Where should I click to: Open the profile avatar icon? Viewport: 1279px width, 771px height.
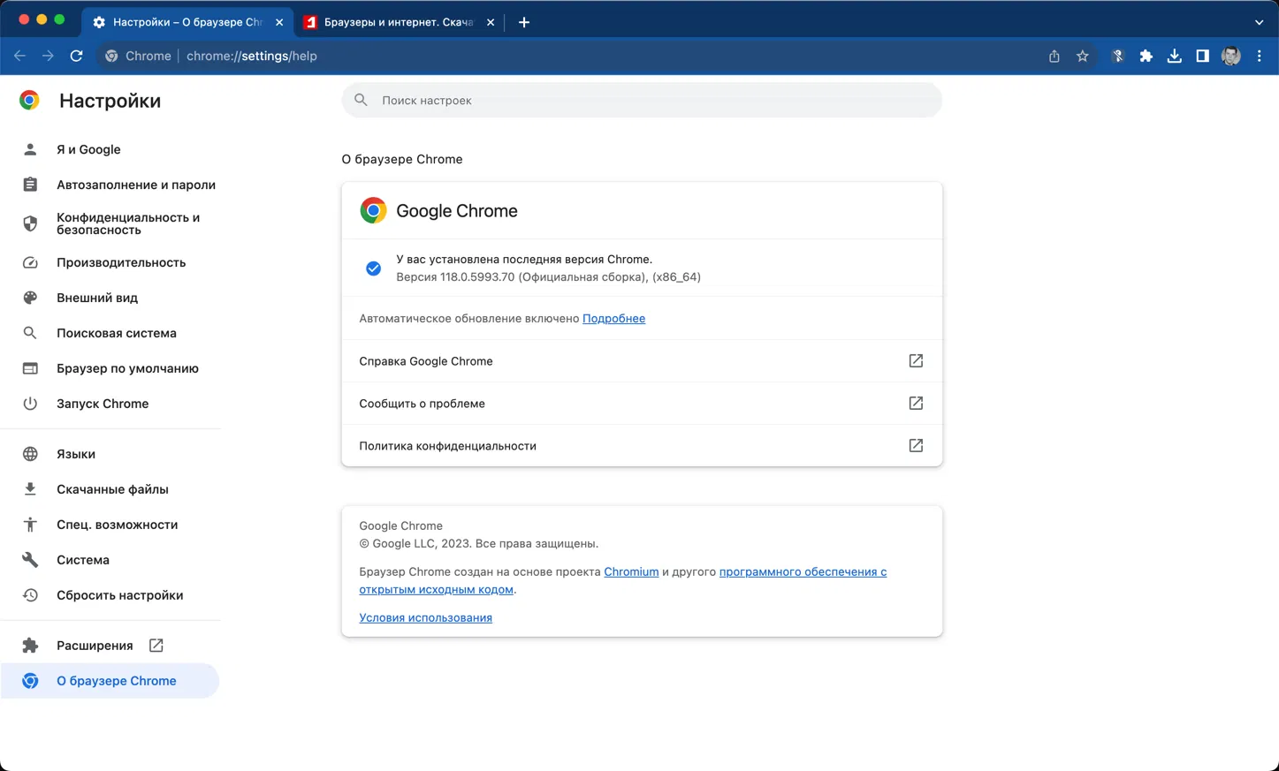tap(1230, 56)
